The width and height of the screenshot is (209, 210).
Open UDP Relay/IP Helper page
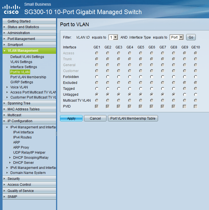pyautogui.click(x=29, y=153)
